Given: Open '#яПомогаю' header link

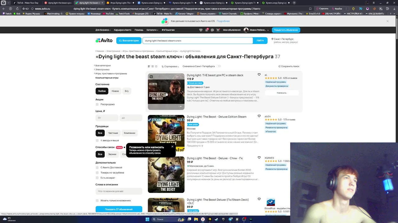Looking at the screenshot, I should (168, 30).
